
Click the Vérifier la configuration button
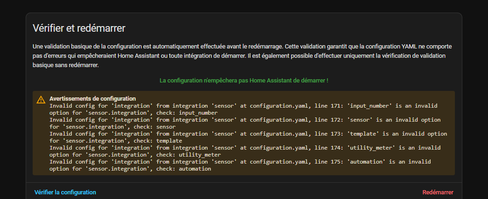pyautogui.click(x=65, y=192)
